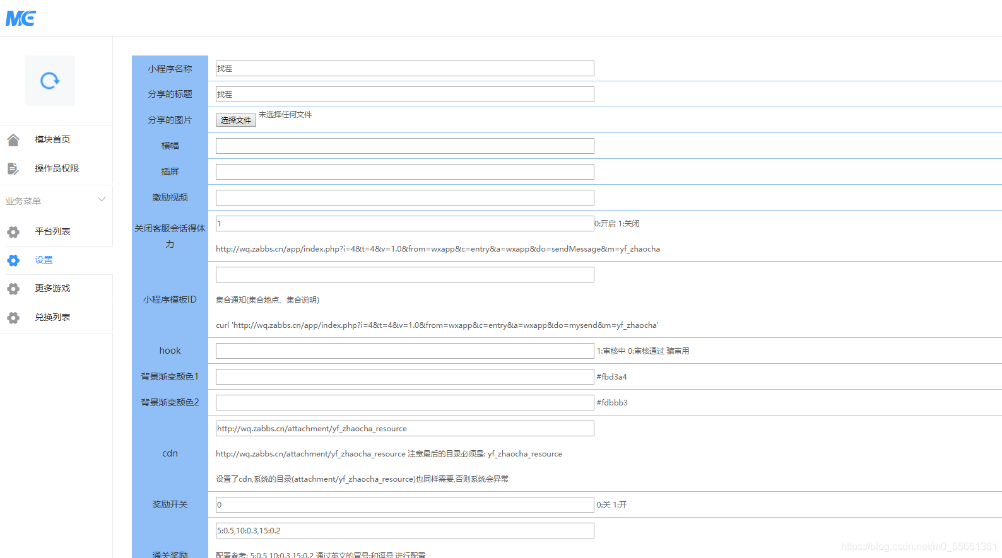Image resolution: width=1002 pixels, height=558 pixels.
Task: Click the refresh circle icon in sidebar
Action: click(50, 81)
